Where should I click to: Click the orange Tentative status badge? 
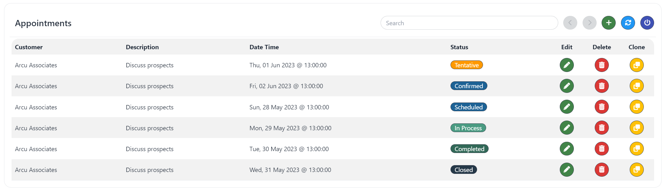(x=466, y=65)
